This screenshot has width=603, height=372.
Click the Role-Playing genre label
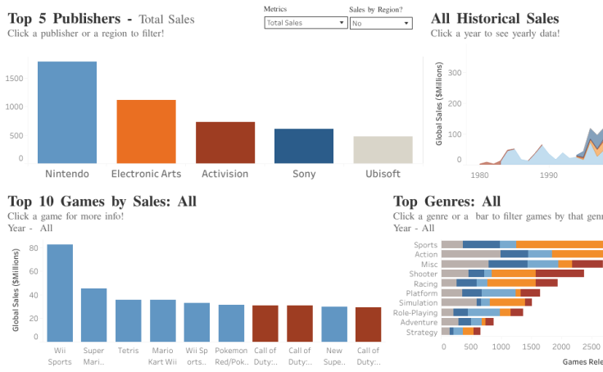click(415, 312)
